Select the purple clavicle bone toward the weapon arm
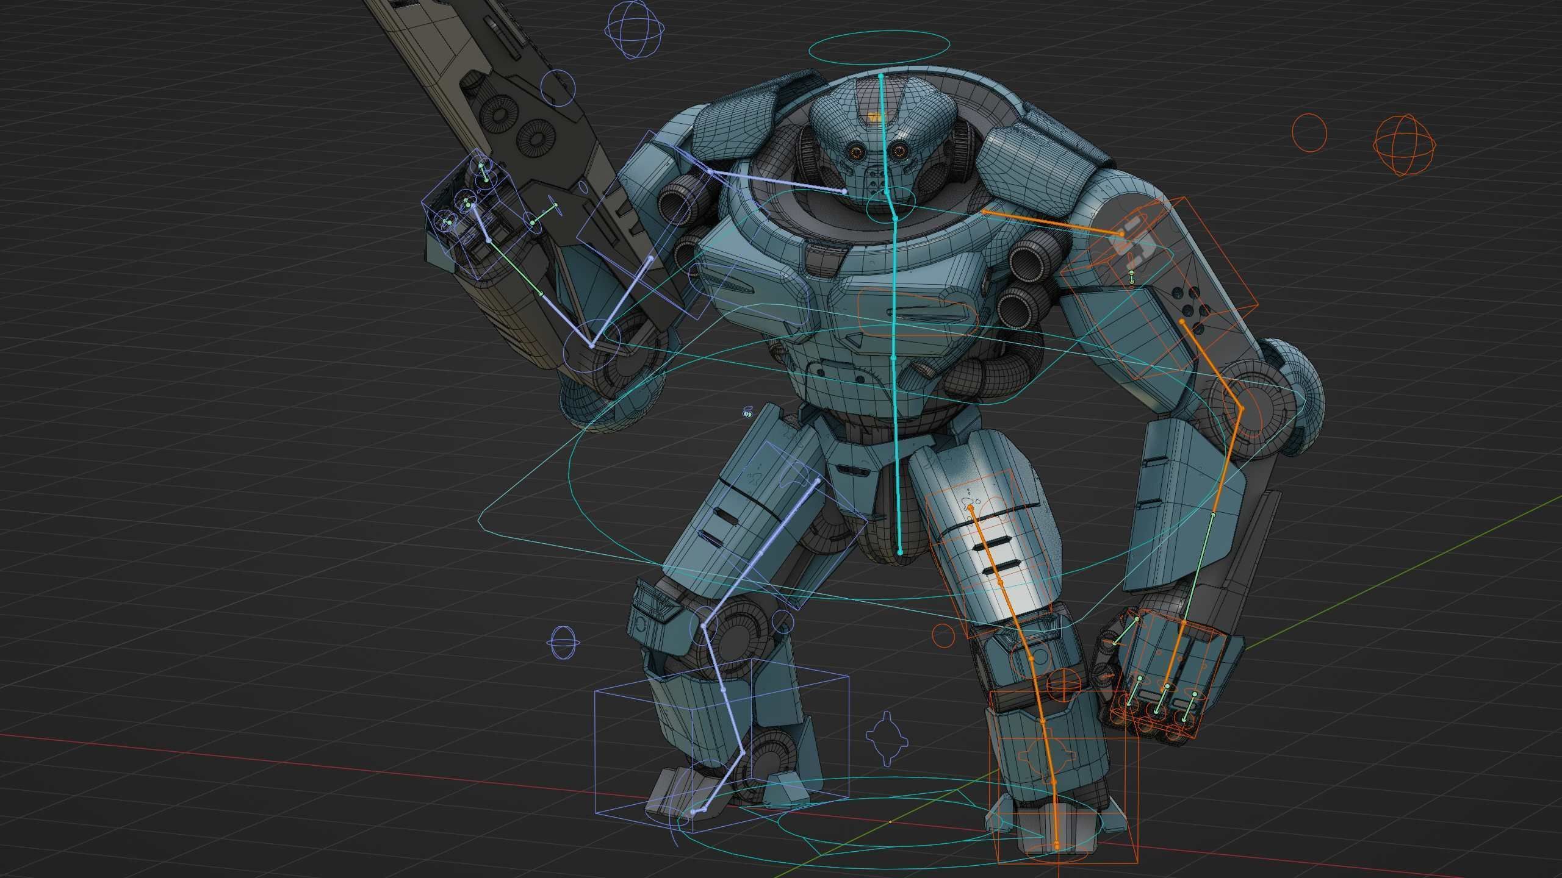1562x878 pixels. 777,182
